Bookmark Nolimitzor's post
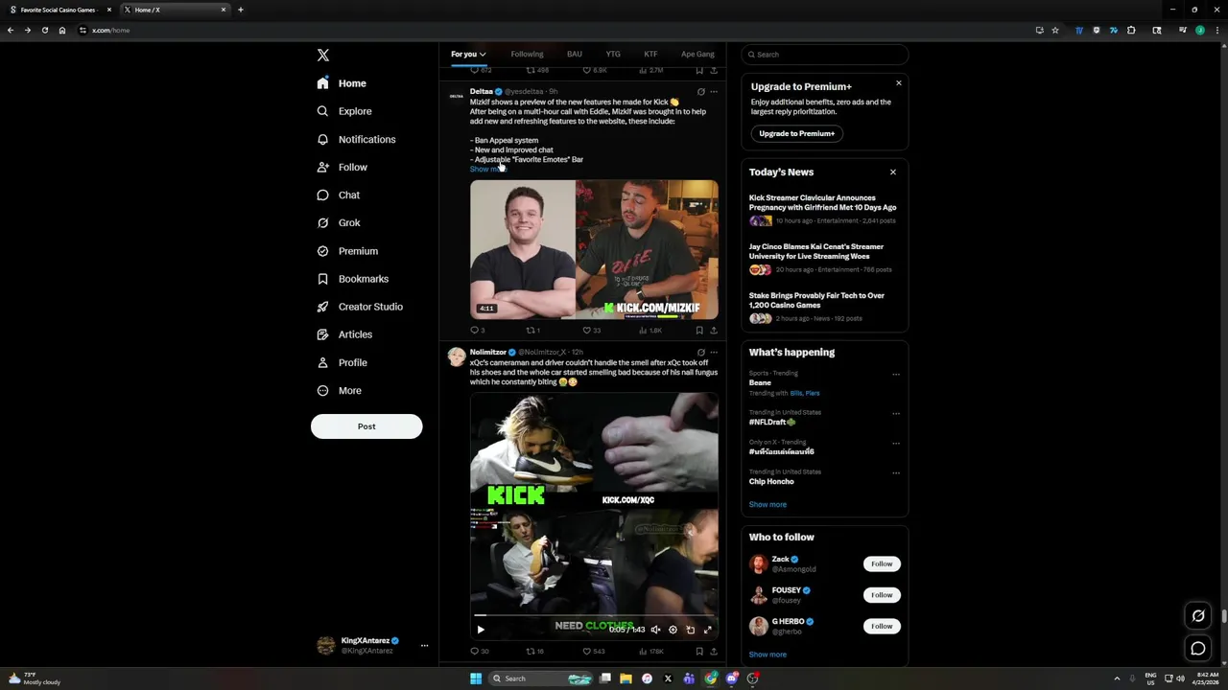The height and width of the screenshot is (690, 1228). coord(699,652)
